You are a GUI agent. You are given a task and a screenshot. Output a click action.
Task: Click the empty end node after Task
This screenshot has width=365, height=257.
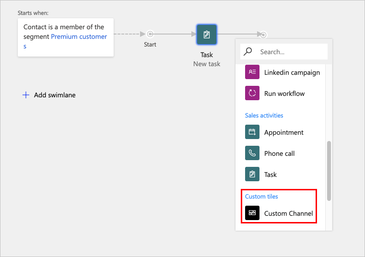(263, 35)
